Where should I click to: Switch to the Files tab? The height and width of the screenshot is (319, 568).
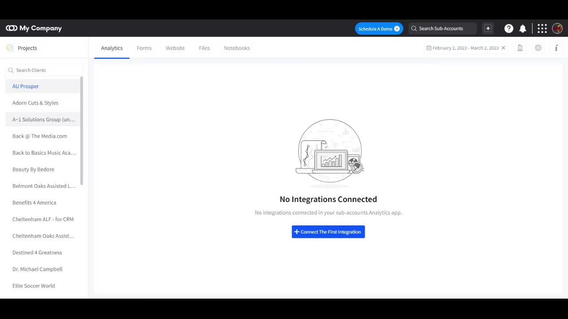204,48
